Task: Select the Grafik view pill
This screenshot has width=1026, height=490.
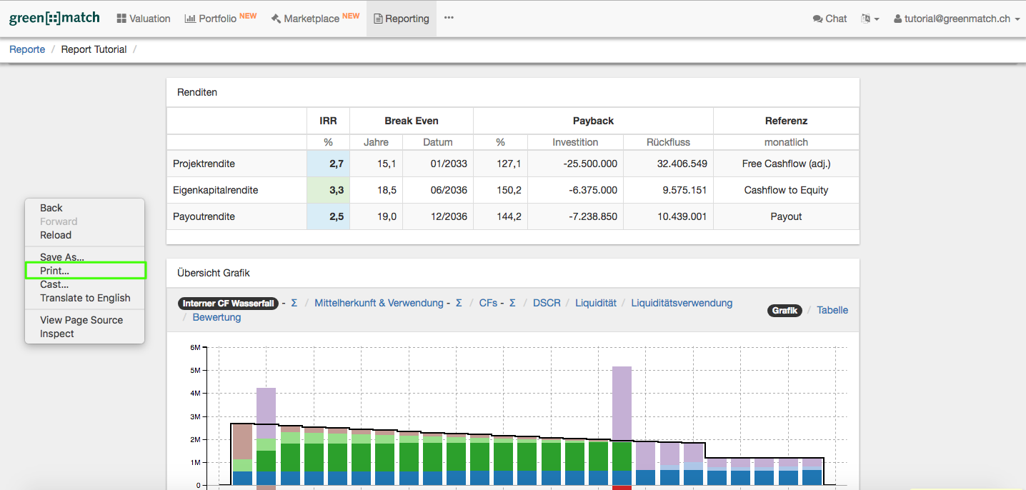Action: pyautogui.click(x=785, y=310)
